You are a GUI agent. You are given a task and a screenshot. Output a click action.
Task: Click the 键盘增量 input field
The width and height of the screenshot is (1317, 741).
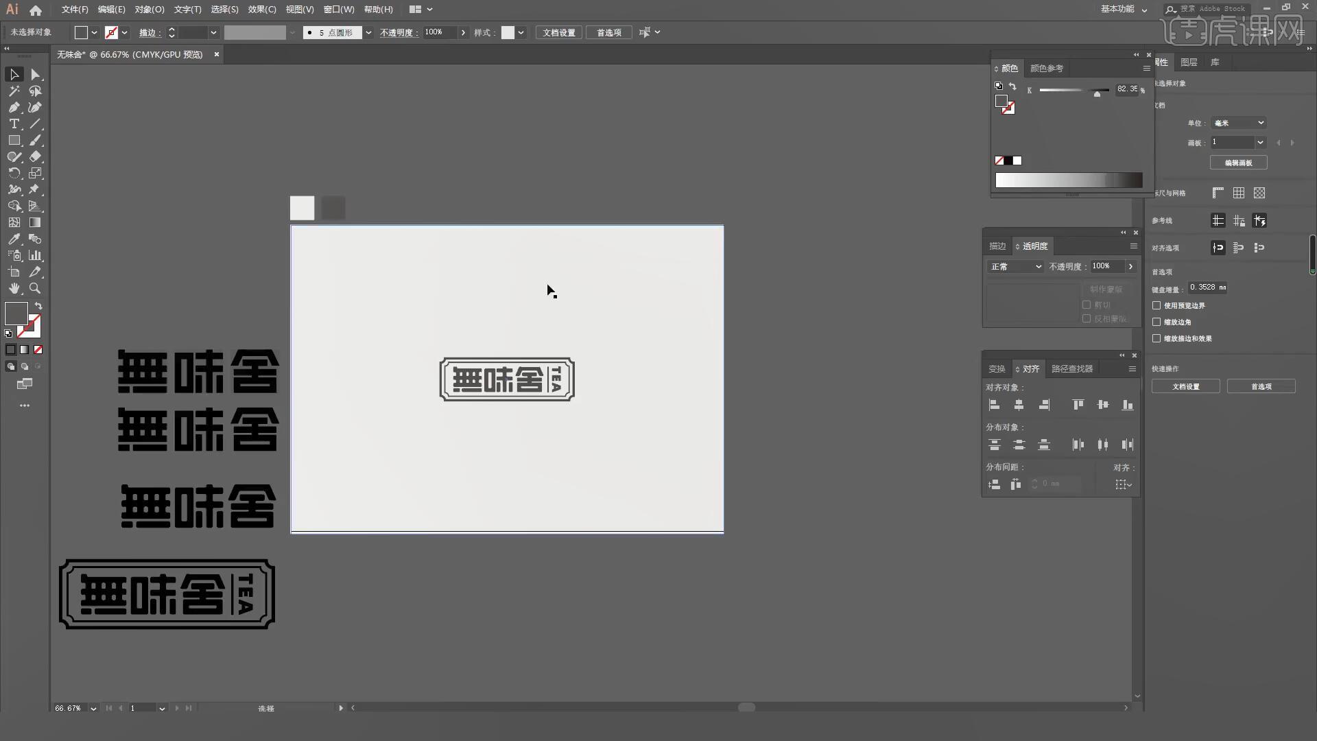(x=1207, y=287)
